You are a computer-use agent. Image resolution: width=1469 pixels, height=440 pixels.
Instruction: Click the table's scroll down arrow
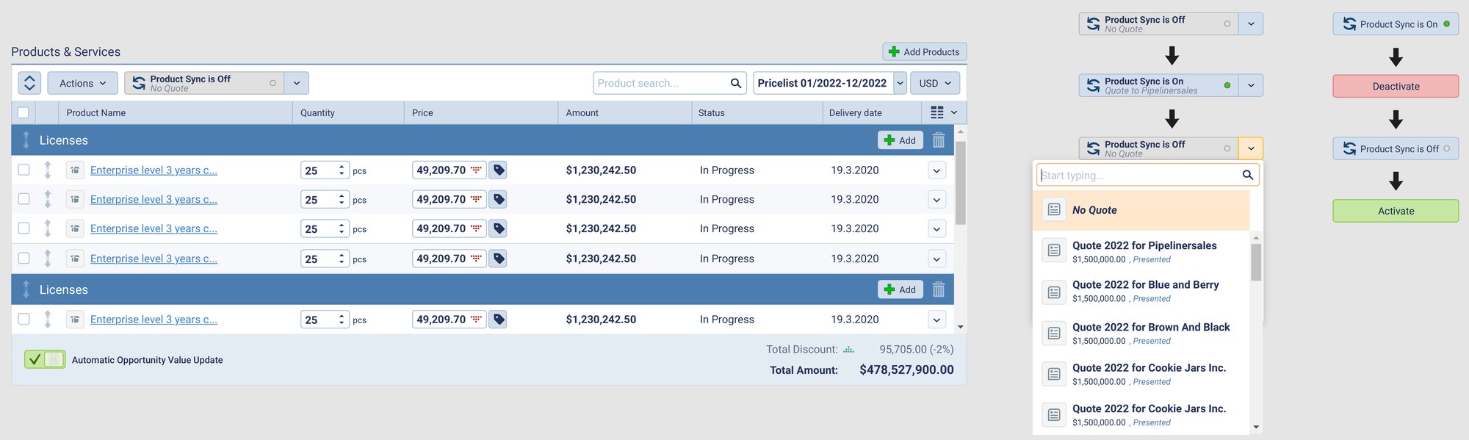click(960, 327)
